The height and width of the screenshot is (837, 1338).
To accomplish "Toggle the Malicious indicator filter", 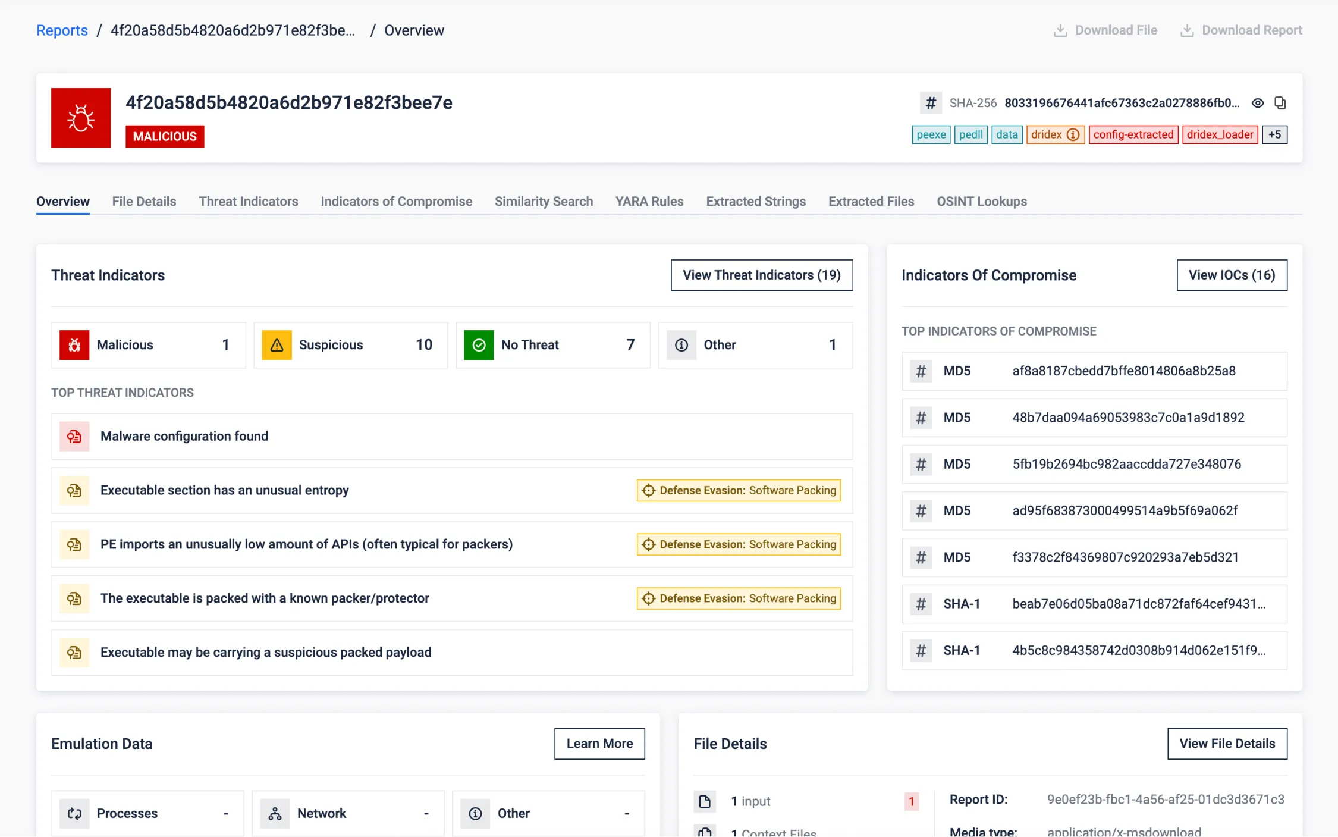I will 148,345.
